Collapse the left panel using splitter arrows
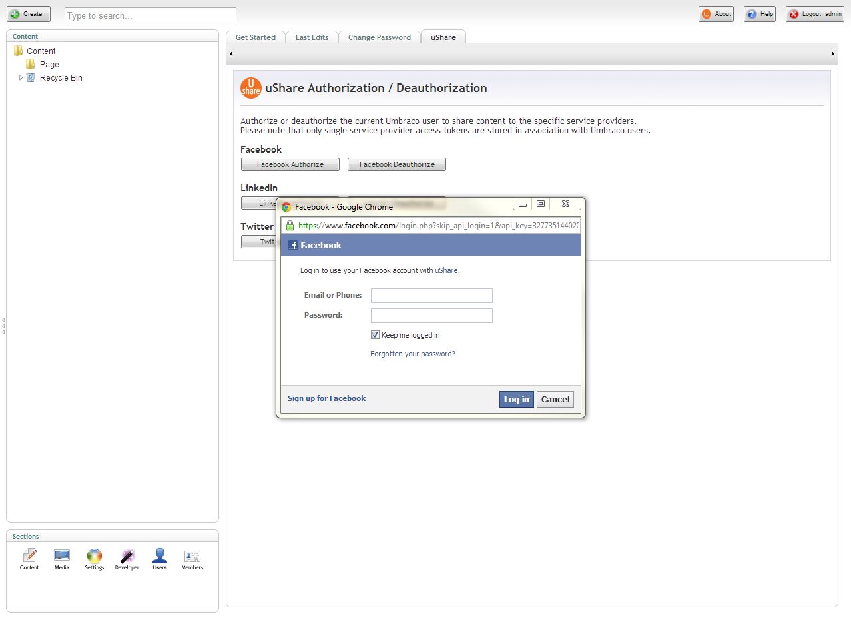 [3, 326]
